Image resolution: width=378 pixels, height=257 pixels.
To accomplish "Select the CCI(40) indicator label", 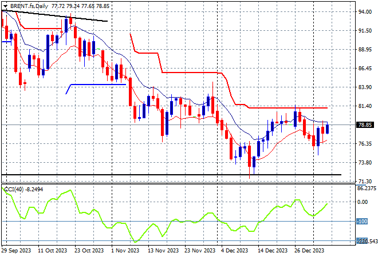I will 14,190.
